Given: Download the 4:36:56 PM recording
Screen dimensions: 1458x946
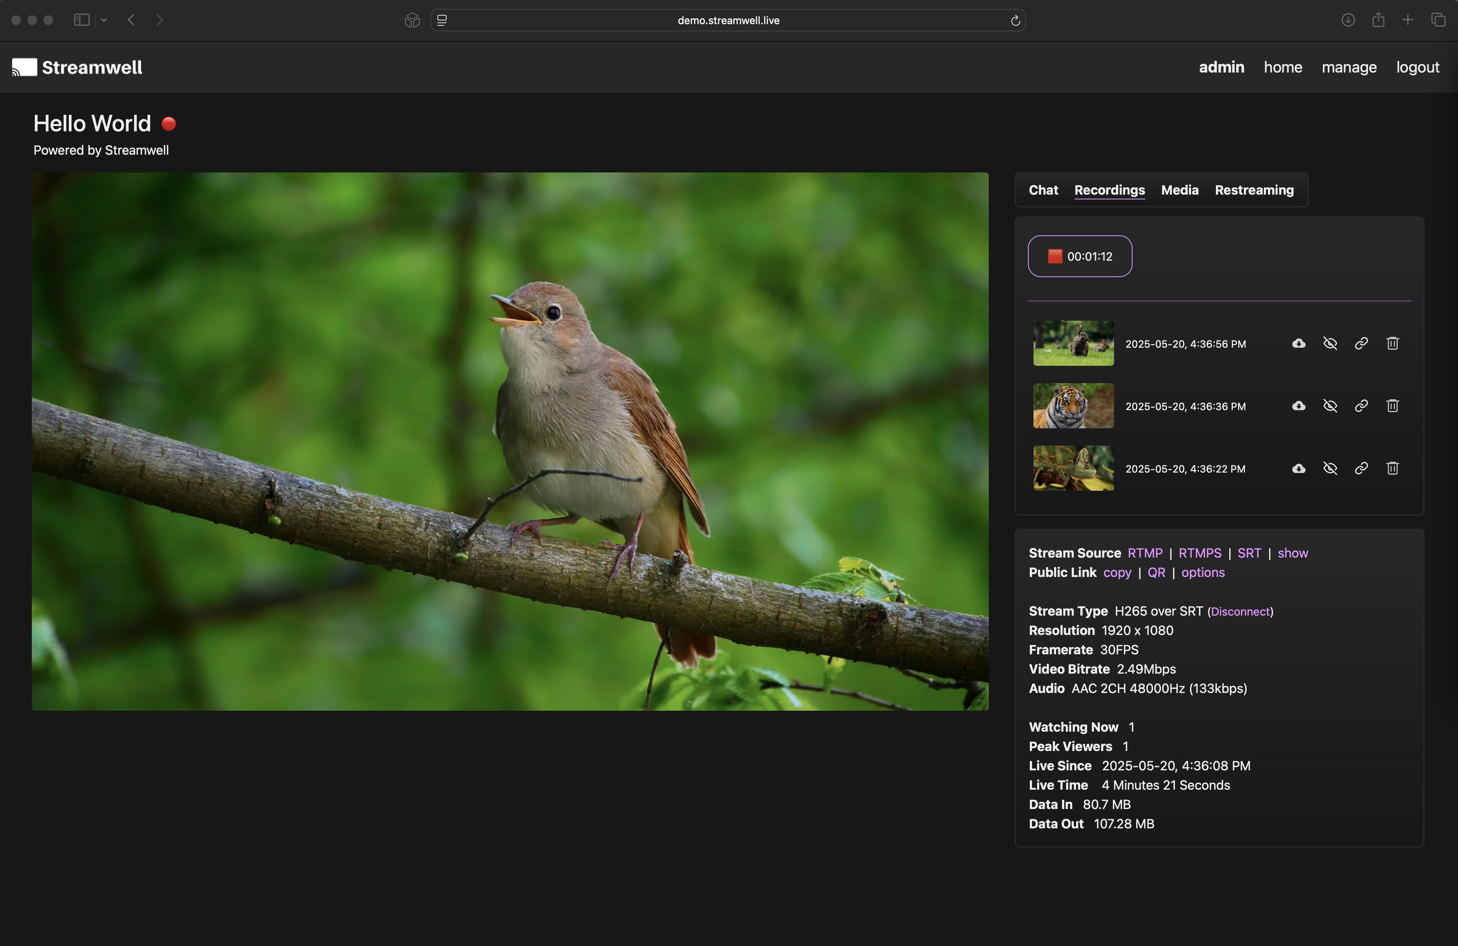Looking at the screenshot, I should coord(1298,344).
